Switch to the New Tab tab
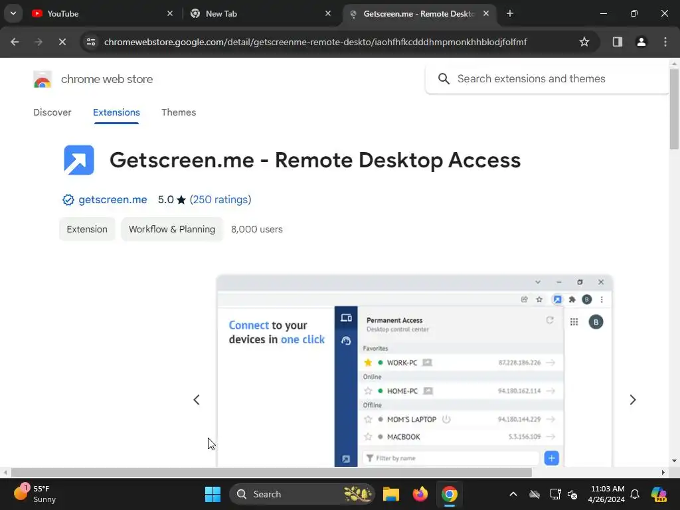The height and width of the screenshot is (510, 680). (260, 13)
